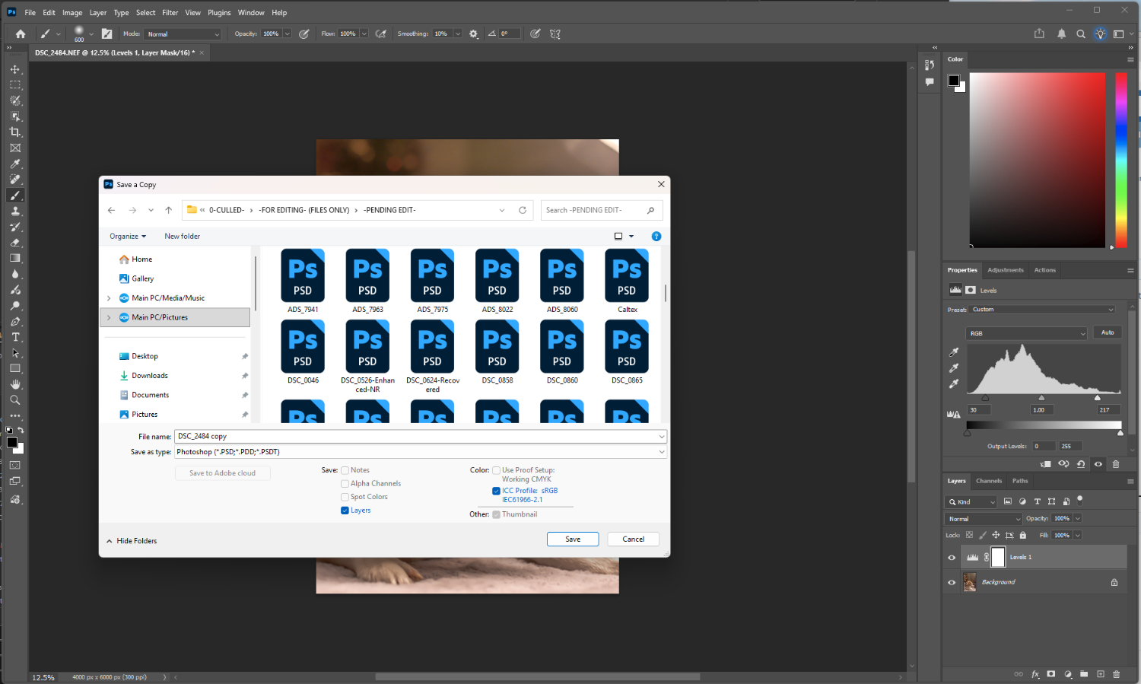Disable the ICC Profile sRGB checkbox
This screenshot has height=684, width=1141.
pos(497,491)
